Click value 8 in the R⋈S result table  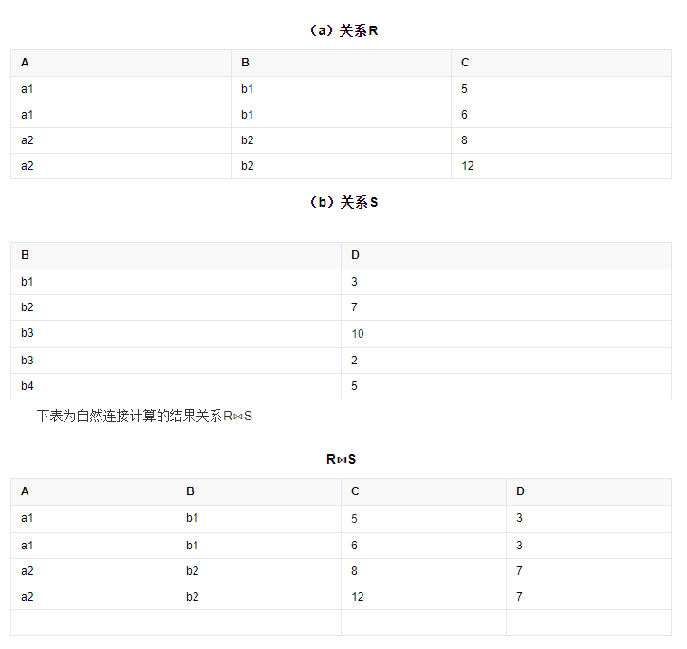pos(354,571)
